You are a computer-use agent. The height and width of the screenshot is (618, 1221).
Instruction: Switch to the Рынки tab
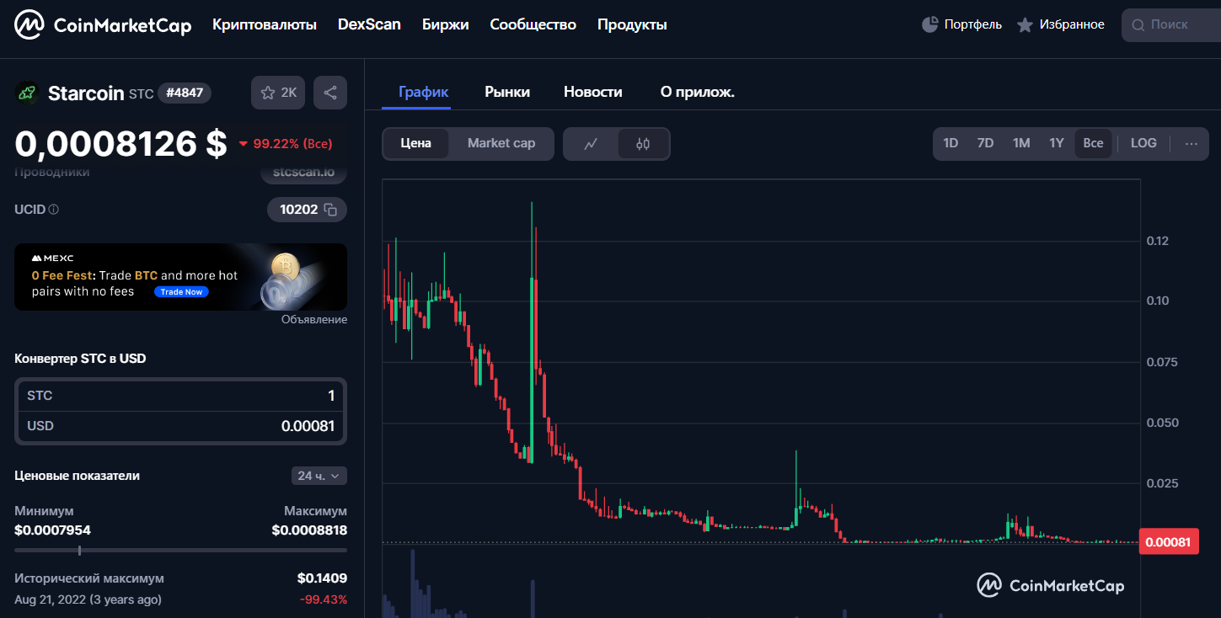coord(507,92)
